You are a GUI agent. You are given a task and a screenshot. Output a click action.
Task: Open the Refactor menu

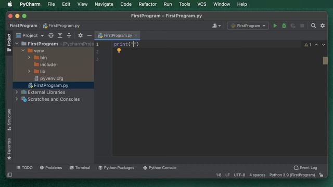[148, 4]
